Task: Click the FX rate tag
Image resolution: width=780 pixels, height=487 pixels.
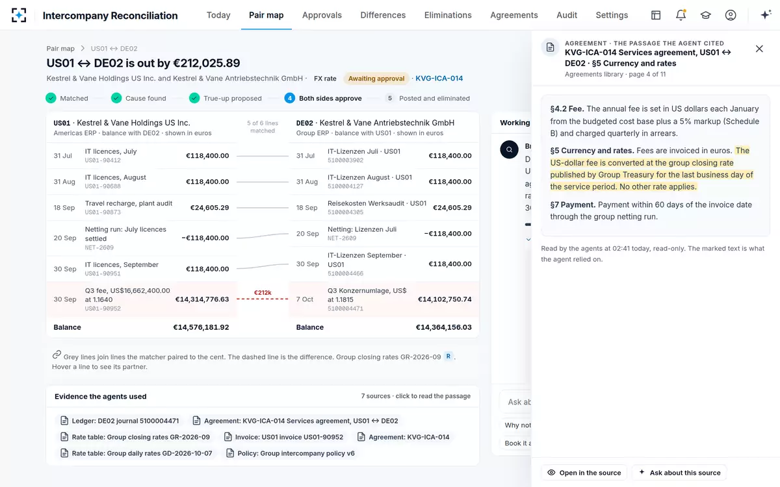Action: (325, 79)
